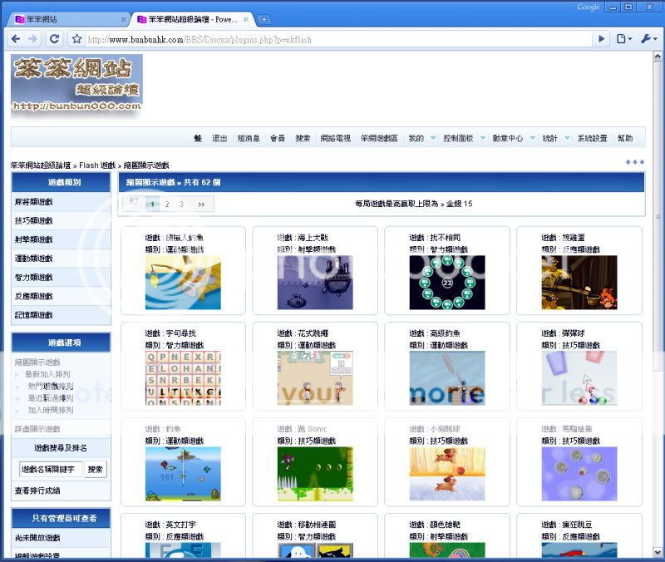Viewport: 665px width, 562px height.
Task: Open 會員 in the navigation bar
Action: pyautogui.click(x=278, y=138)
